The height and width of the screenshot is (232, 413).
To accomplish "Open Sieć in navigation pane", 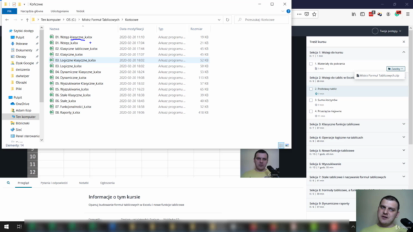I will [19, 130].
